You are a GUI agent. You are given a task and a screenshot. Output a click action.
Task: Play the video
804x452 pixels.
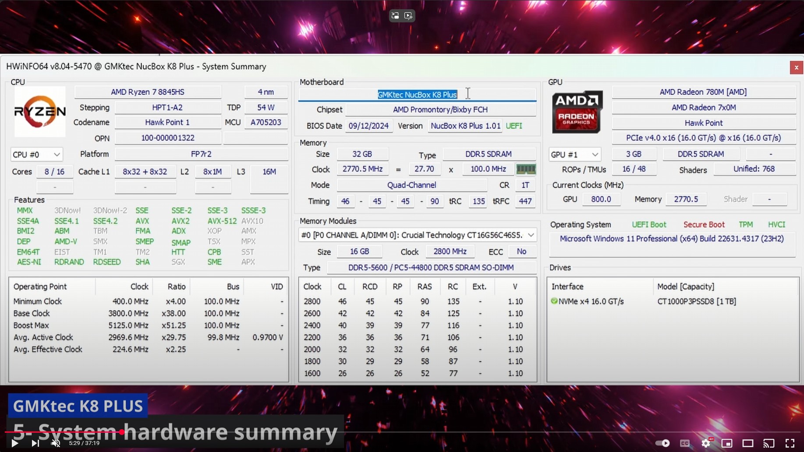pos(15,443)
